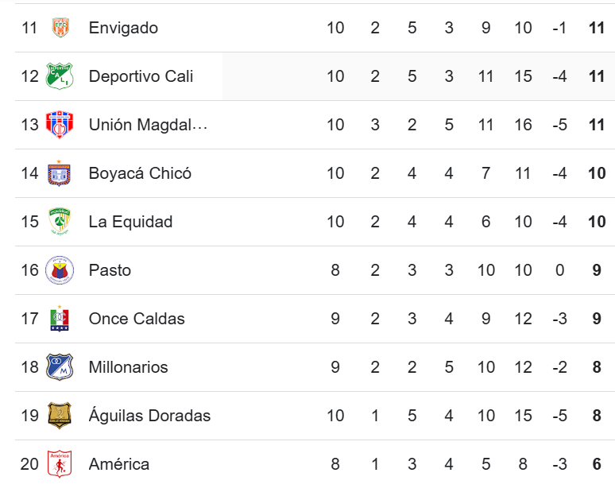Open the Deportivo Cali team link
615x492 pixels.
tap(141, 76)
